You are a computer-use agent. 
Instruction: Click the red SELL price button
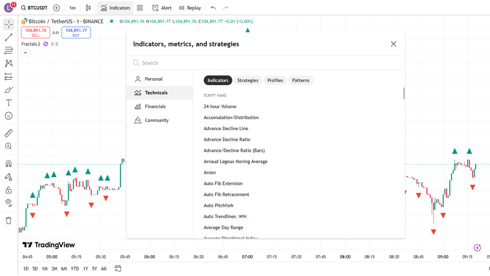(36, 32)
